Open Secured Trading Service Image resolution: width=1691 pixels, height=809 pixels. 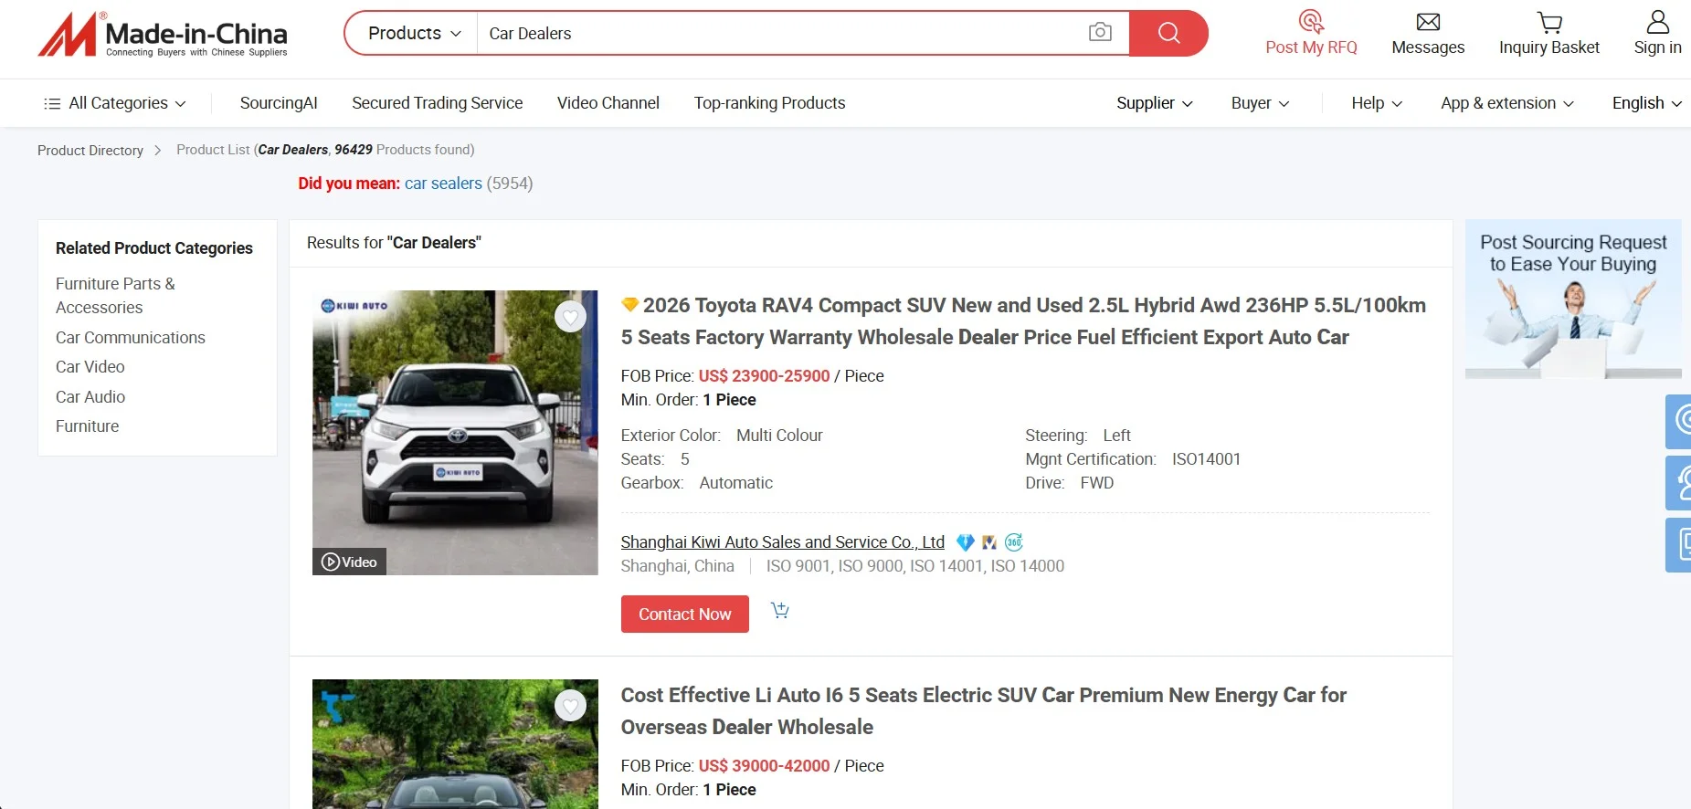[438, 103]
